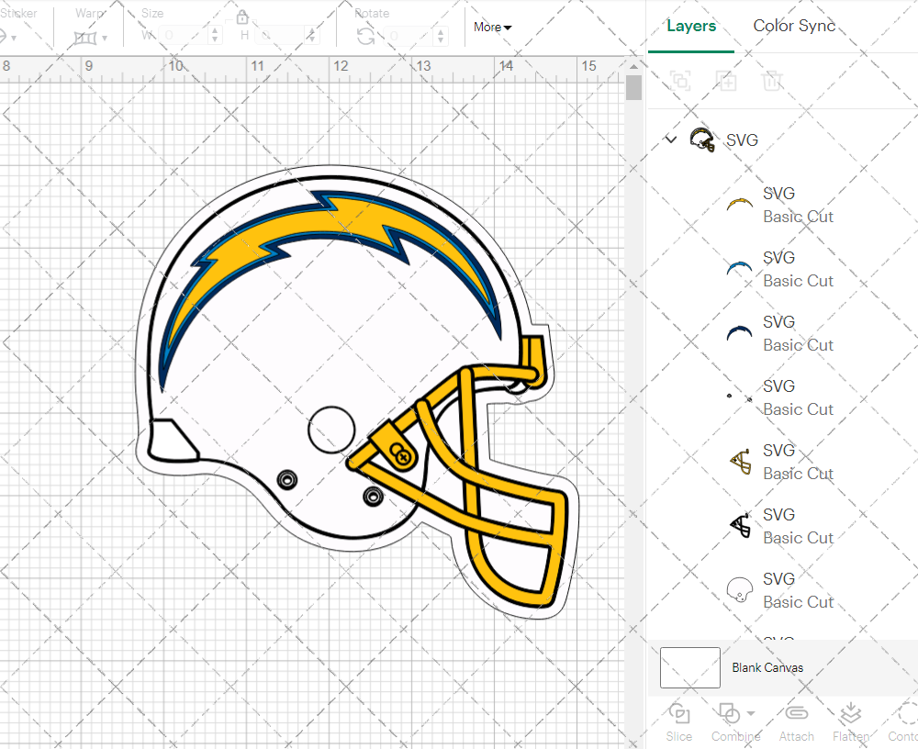Click the Rotate icon
This screenshot has height=749, width=918.
[x=366, y=37]
